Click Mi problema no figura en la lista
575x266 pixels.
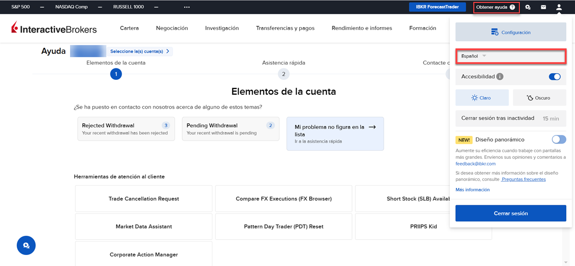pos(335,133)
